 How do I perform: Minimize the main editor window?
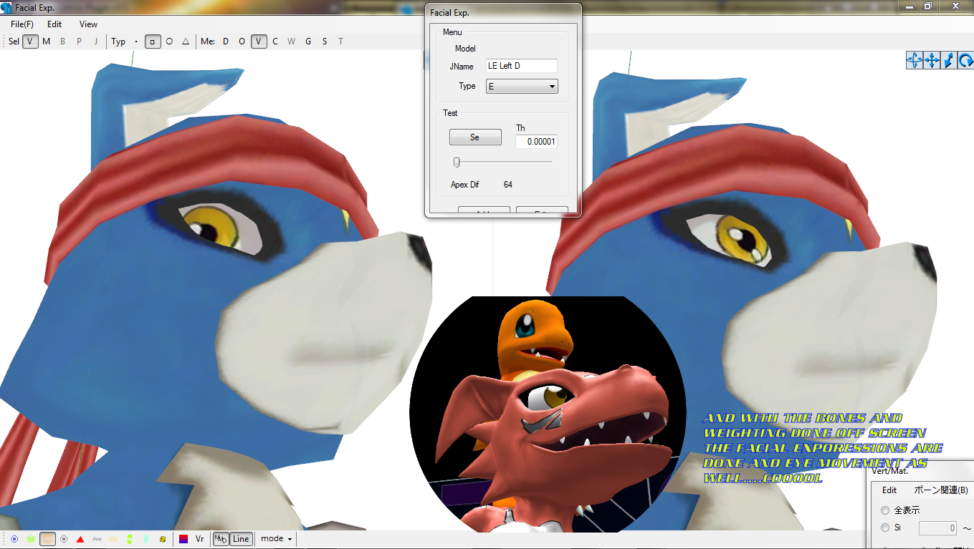tap(909, 6)
